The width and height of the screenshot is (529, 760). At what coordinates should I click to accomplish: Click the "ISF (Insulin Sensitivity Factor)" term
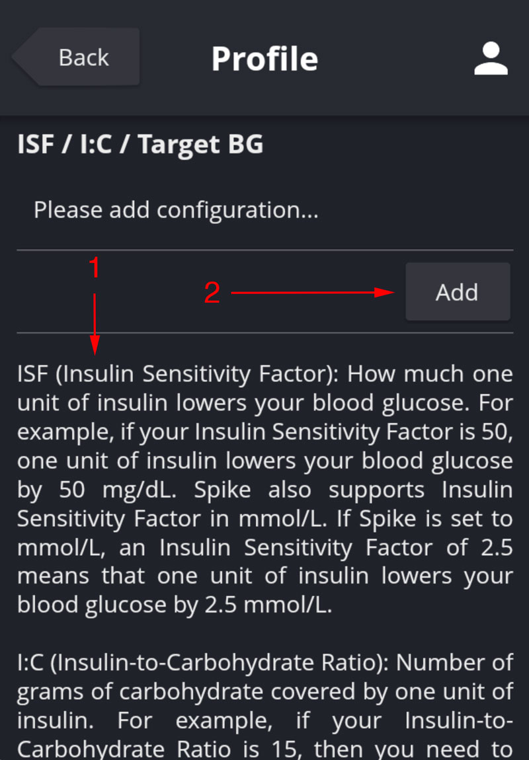click(x=177, y=374)
